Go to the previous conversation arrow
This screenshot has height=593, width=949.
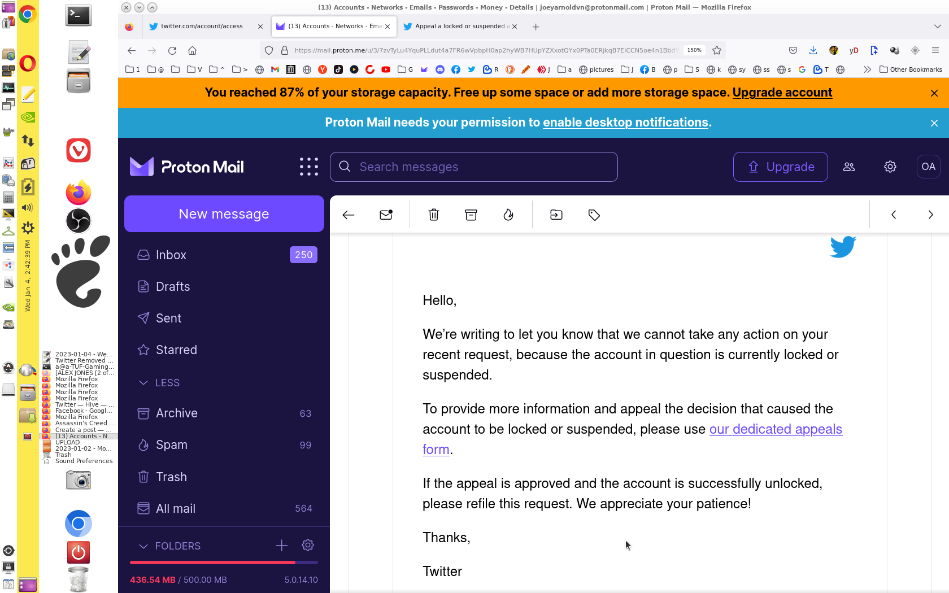(x=894, y=215)
